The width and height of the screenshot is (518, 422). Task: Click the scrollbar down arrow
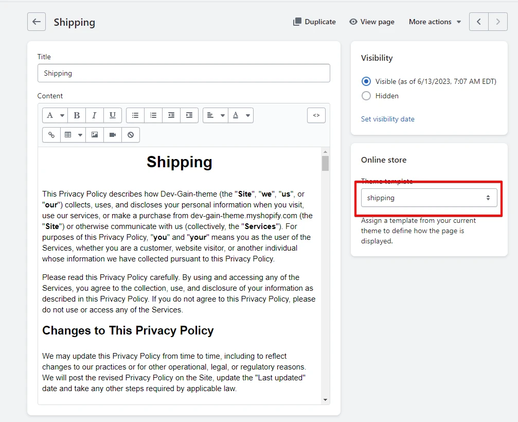[326, 400]
